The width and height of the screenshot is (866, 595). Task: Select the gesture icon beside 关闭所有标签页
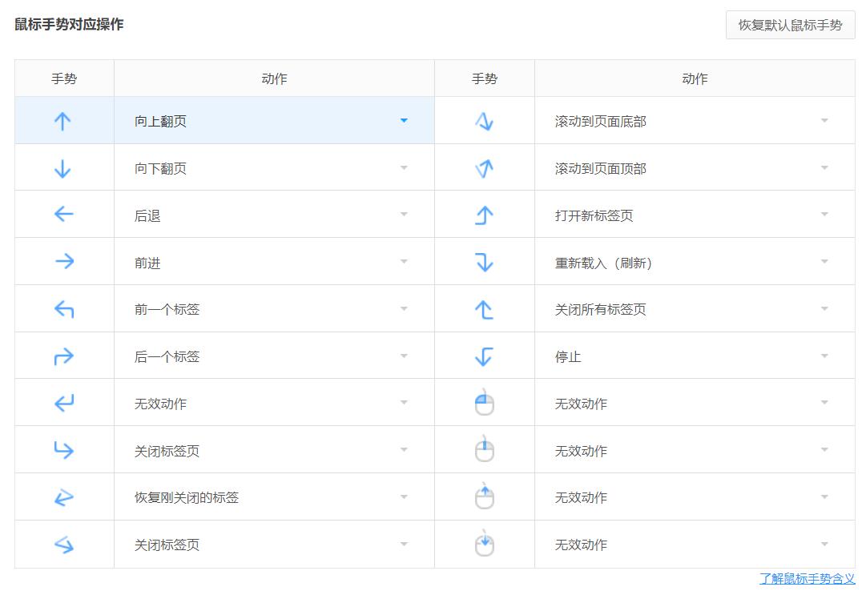[x=484, y=308]
